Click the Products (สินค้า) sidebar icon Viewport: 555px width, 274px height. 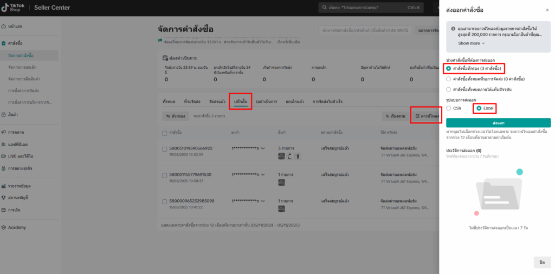4,115
